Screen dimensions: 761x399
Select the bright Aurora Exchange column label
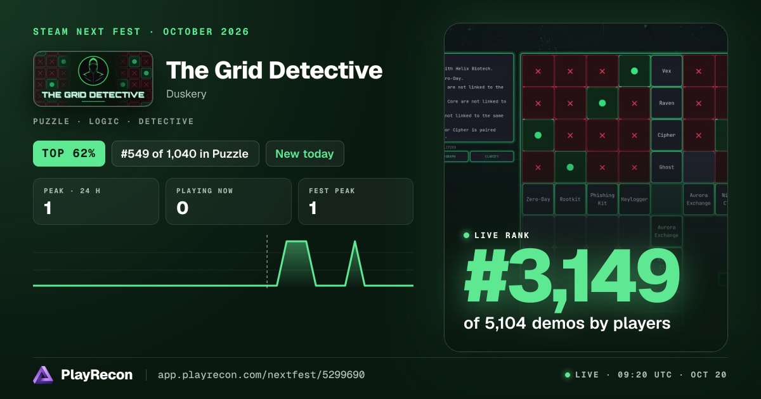click(698, 199)
